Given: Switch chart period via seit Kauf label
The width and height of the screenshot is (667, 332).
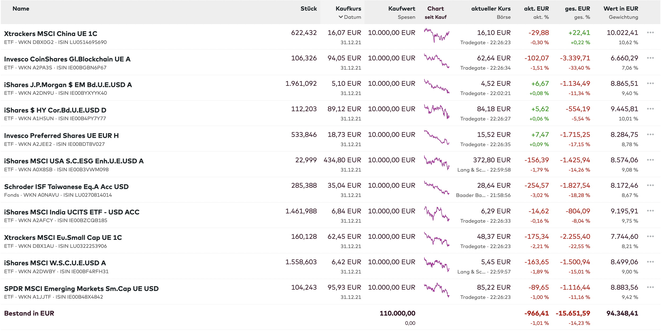Looking at the screenshot, I should coord(435,17).
